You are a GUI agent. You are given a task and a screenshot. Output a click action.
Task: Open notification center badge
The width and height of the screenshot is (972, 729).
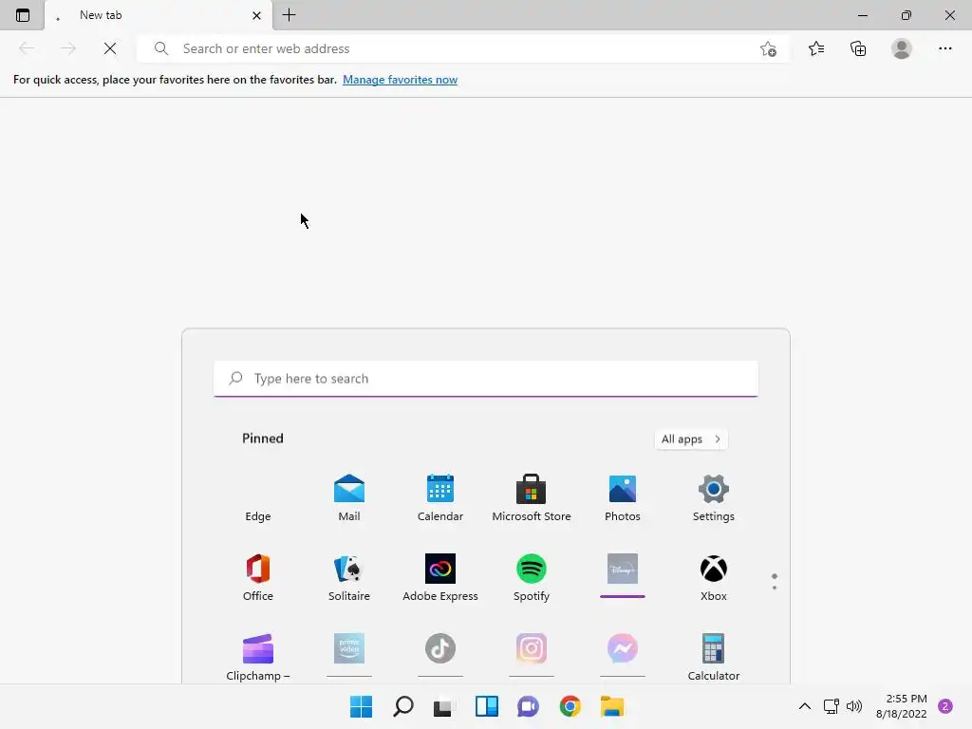pyautogui.click(x=945, y=706)
